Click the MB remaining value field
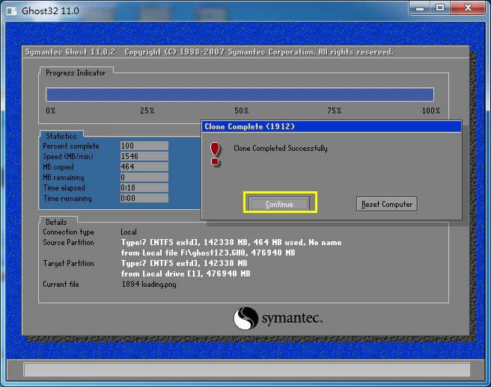Viewport: 491px width, 387px height. coord(144,178)
